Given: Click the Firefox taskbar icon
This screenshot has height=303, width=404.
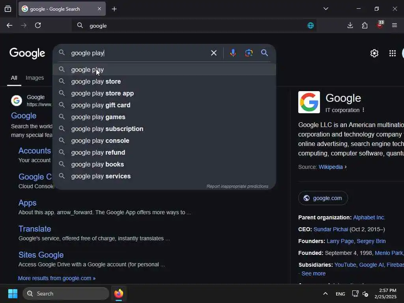Looking at the screenshot, I should click(x=119, y=294).
